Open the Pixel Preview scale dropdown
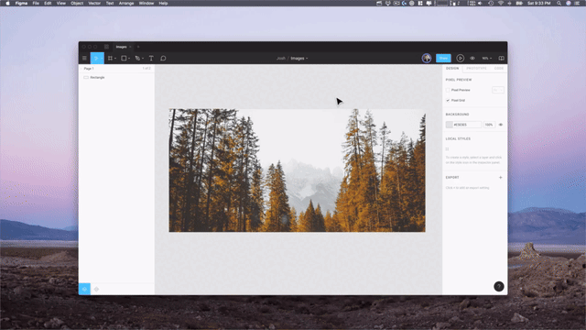This screenshot has width=586, height=330. (x=498, y=90)
